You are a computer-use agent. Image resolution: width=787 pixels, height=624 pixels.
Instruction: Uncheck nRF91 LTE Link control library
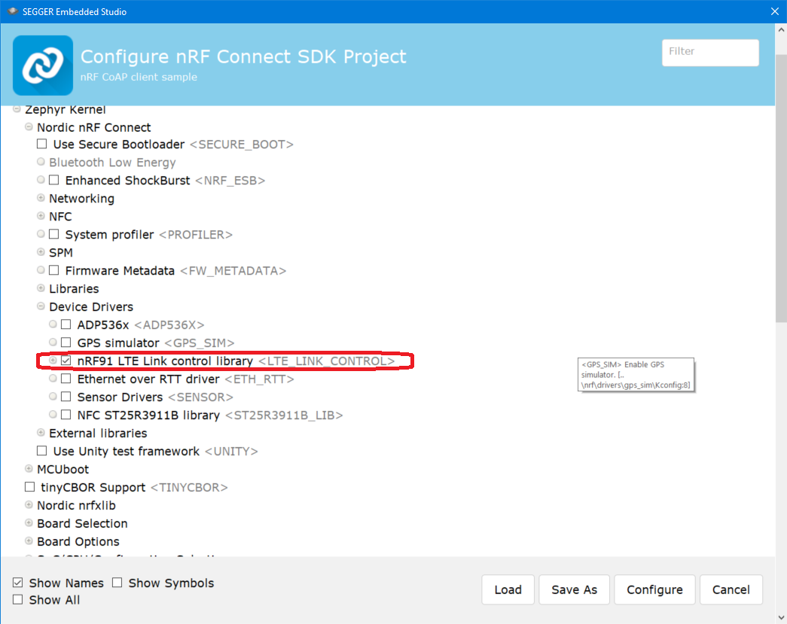click(66, 361)
